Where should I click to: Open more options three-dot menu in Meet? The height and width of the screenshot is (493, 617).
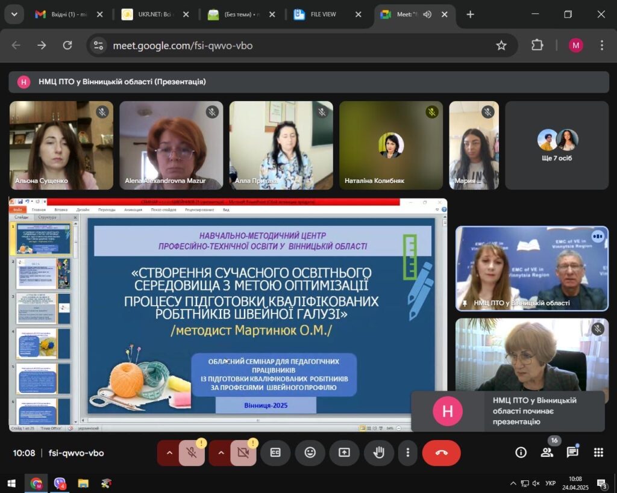pyautogui.click(x=408, y=453)
